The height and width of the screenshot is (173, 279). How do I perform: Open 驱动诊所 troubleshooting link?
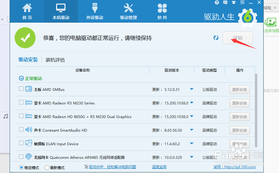(x=113, y=167)
